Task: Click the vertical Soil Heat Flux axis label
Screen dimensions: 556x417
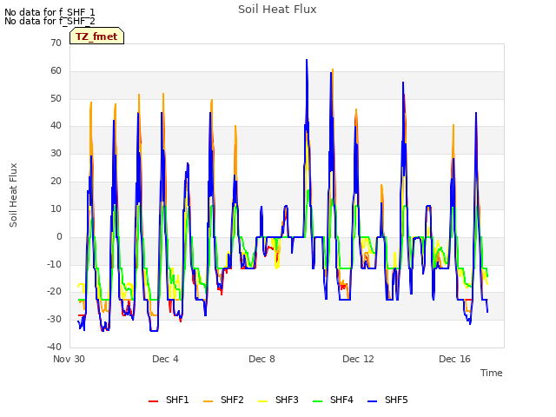Action: coord(13,195)
